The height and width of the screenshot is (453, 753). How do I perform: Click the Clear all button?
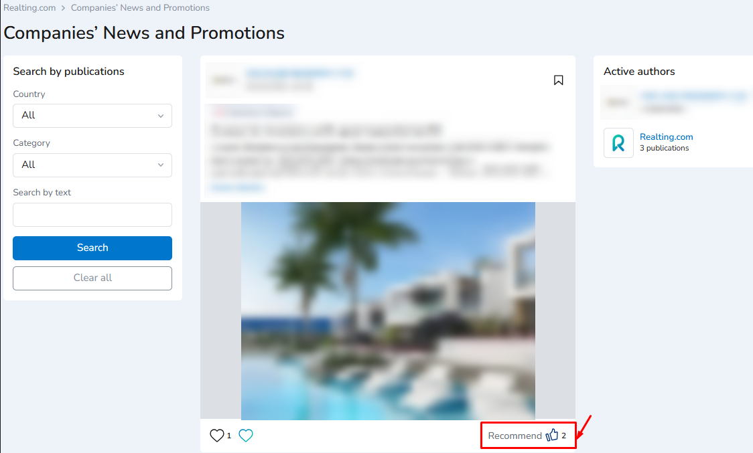click(x=92, y=278)
